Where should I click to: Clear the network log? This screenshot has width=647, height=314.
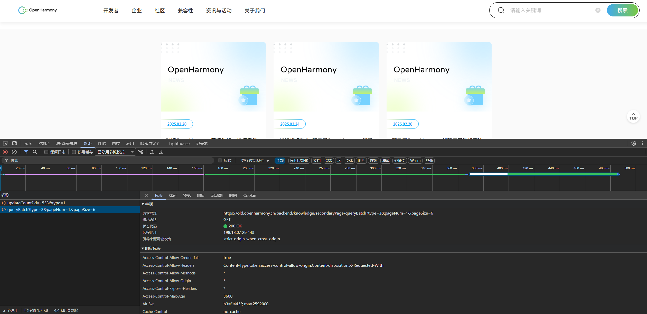click(14, 152)
